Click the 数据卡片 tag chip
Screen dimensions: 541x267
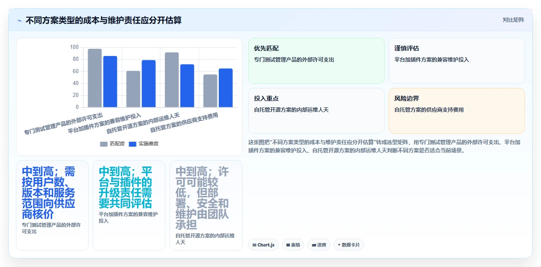pos(349,245)
